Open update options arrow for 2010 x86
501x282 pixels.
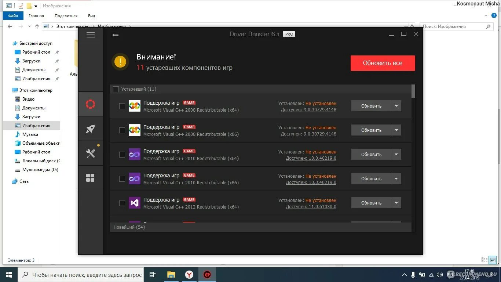(x=396, y=178)
